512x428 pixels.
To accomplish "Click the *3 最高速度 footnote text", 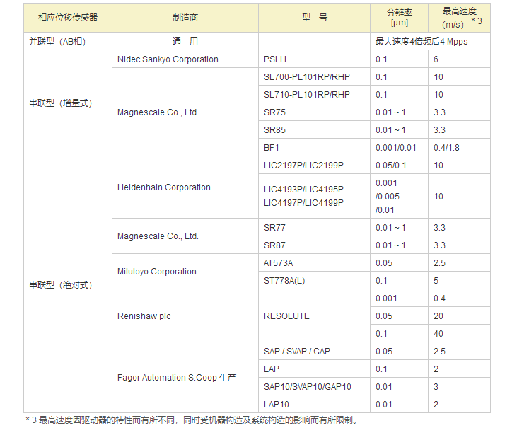I will pos(192,420).
